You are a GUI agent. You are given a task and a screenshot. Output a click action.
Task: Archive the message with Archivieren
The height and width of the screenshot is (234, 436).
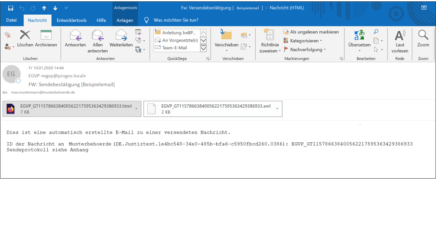tap(46, 35)
